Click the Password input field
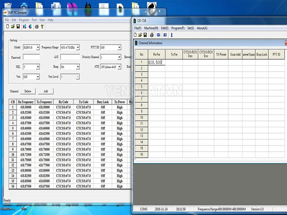This screenshot has width=287, height=215. click(x=31, y=57)
